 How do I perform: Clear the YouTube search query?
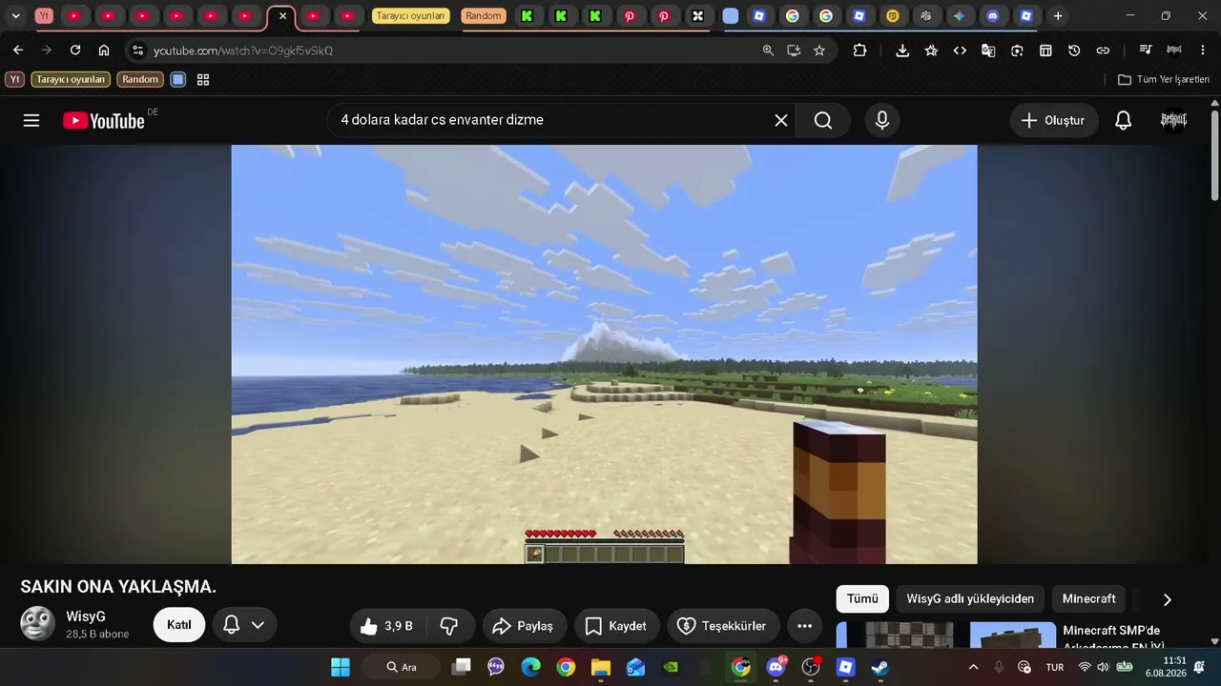pos(781,120)
